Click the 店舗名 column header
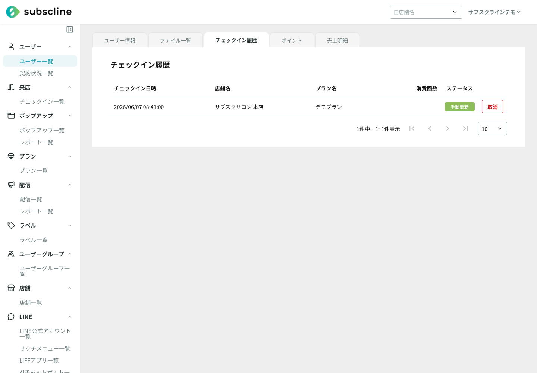The height and width of the screenshot is (373, 537). pos(223,88)
